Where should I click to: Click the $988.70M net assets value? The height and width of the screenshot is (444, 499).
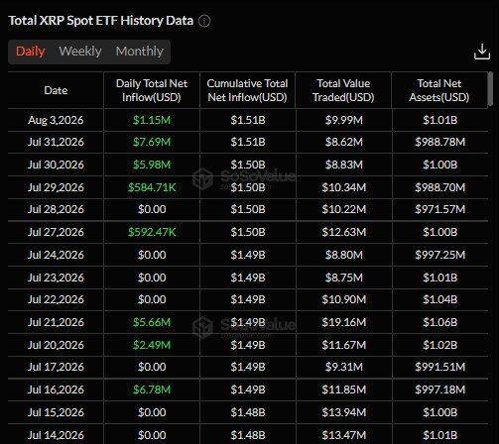[440, 187]
